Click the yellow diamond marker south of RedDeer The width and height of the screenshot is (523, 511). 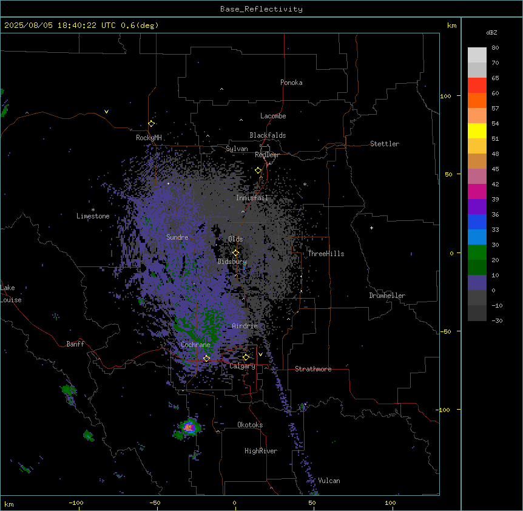(x=258, y=171)
